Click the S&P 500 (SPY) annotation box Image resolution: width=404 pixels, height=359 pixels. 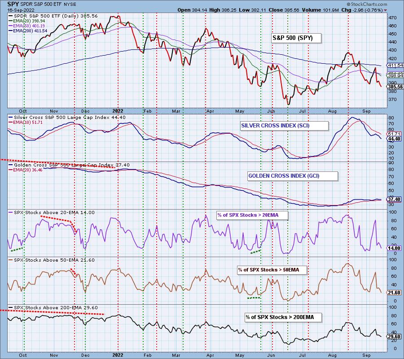[x=296, y=38]
